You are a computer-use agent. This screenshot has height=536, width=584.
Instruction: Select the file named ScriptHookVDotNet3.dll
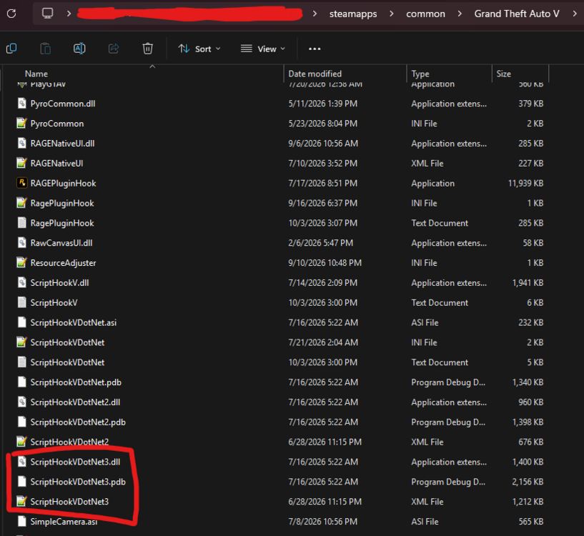coord(75,462)
